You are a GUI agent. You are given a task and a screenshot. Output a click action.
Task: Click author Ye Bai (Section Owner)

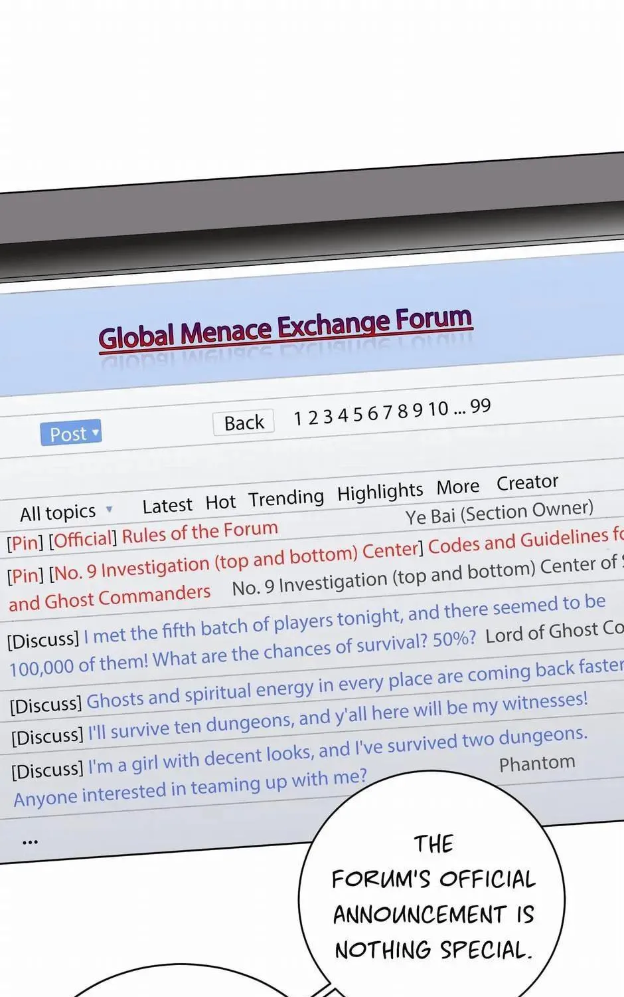pyautogui.click(x=499, y=512)
